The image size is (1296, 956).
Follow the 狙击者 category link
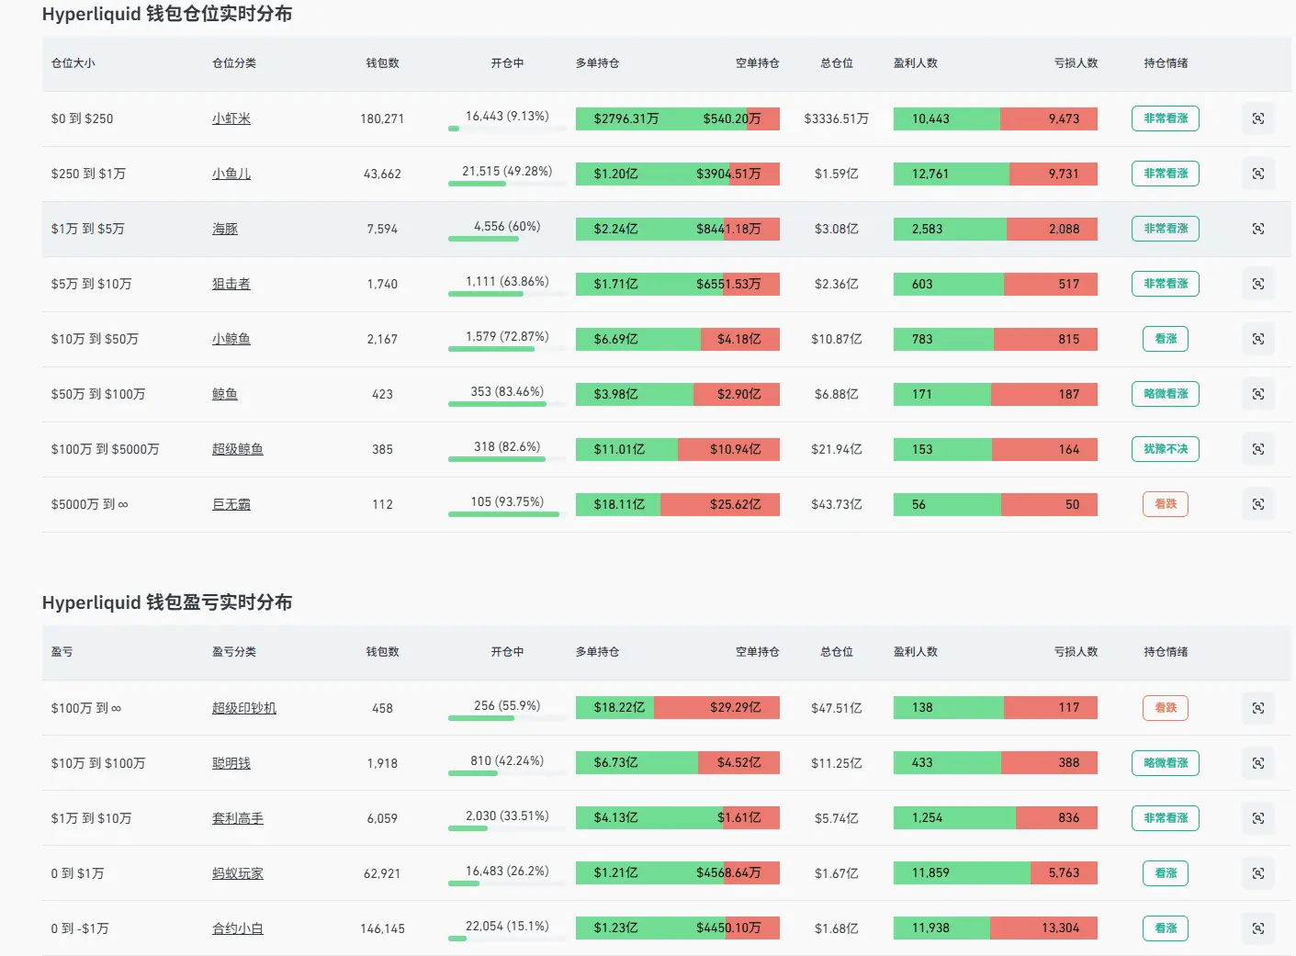tap(231, 284)
